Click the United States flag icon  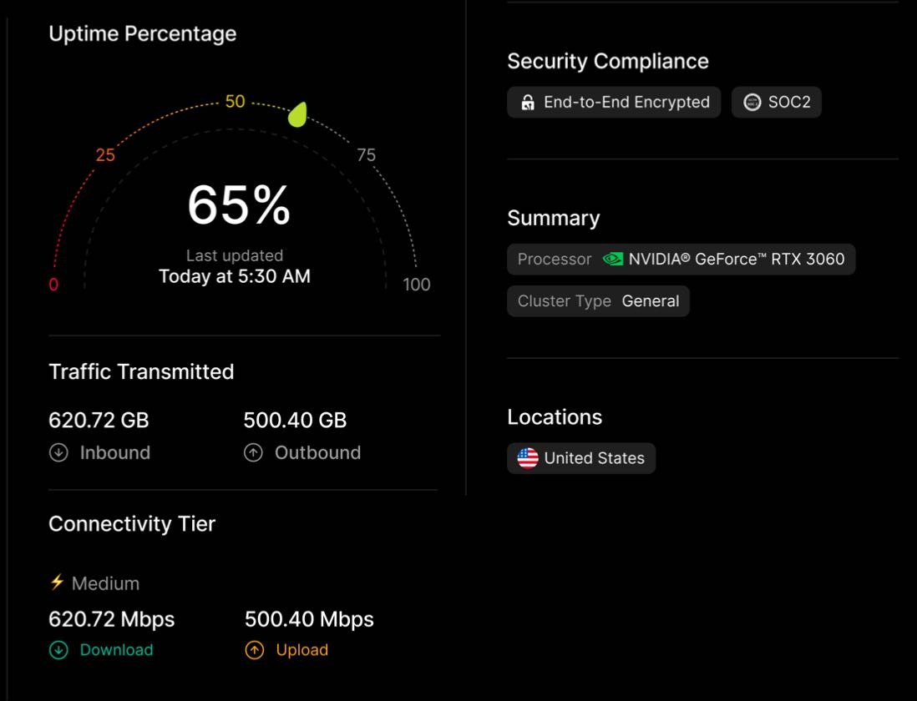click(x=528, y=458)
